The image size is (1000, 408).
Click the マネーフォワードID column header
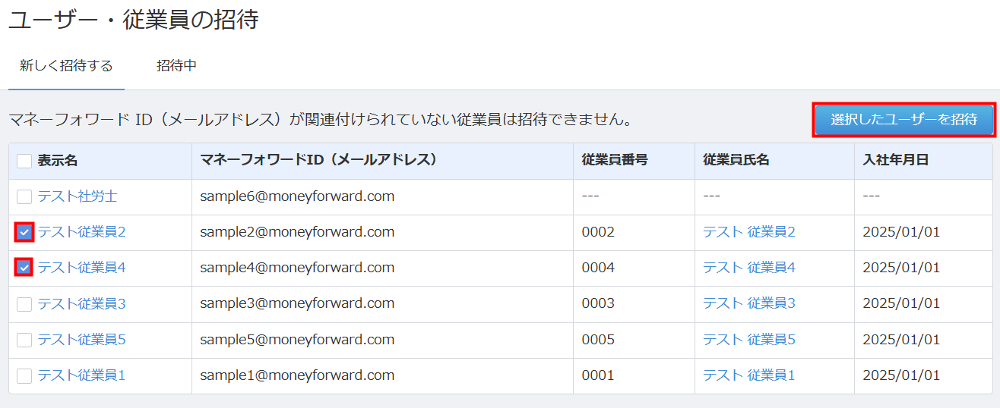[318, 161]
